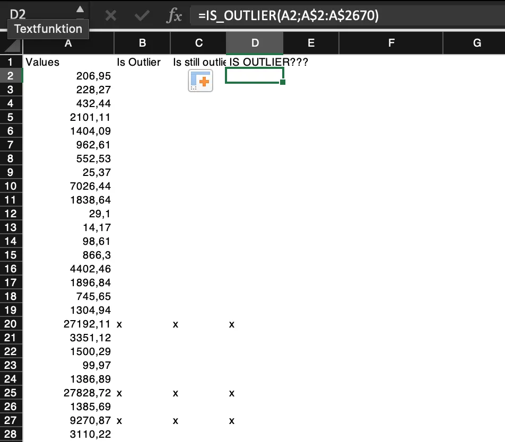Select the "IS OUTLIER???" header cell
This screenshot has width=505, height=442.
[255, 62]
